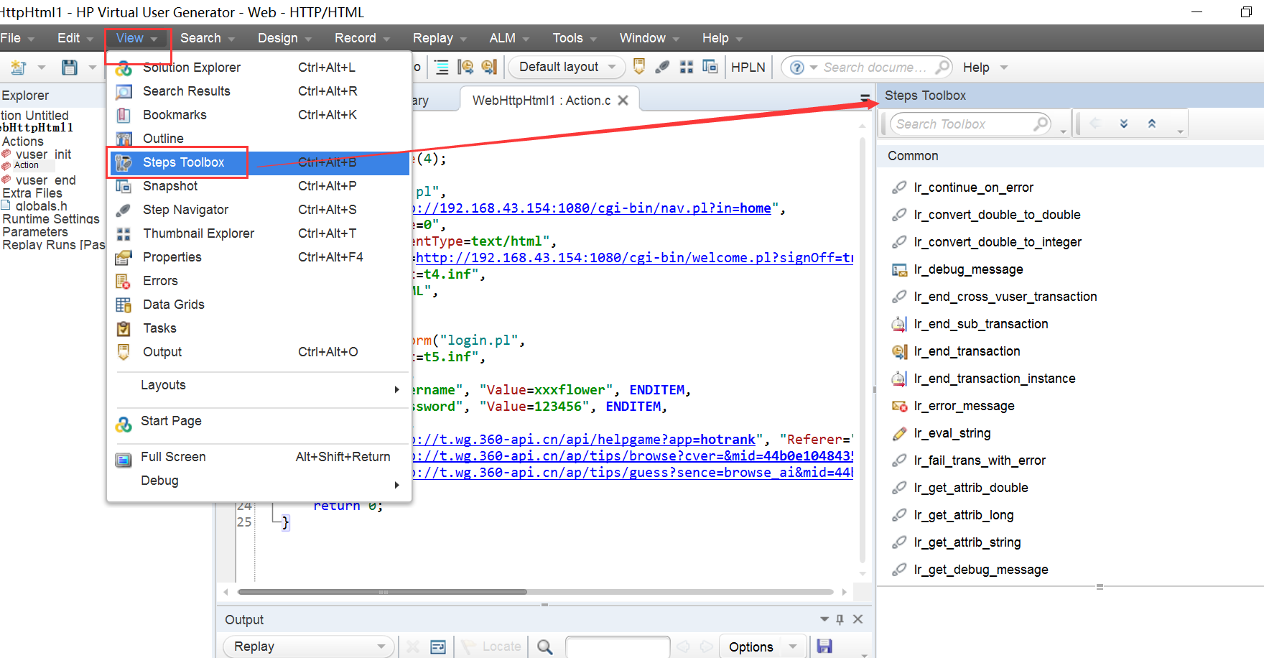Open the nav.pl?in=home URL link
This screenshot has width=1264, height=658.
point(592,208)
